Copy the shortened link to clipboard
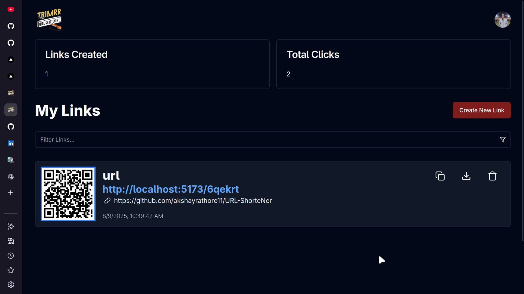The height and width of the screenshot is (294, 524). coord(440,176)
